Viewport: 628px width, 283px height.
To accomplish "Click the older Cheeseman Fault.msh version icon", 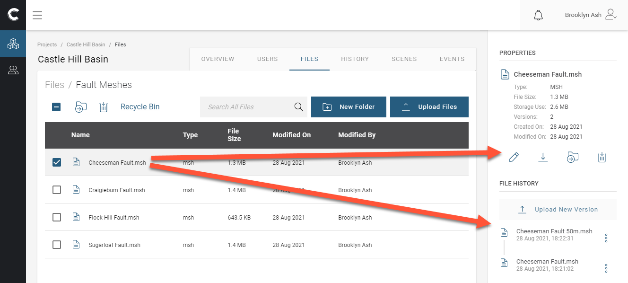I will 504,263.
